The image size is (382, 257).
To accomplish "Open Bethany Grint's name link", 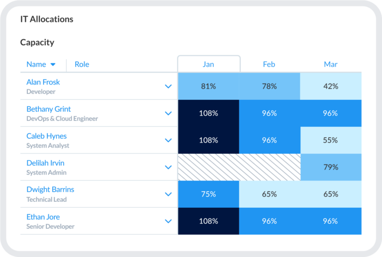I will pos(49,109).
